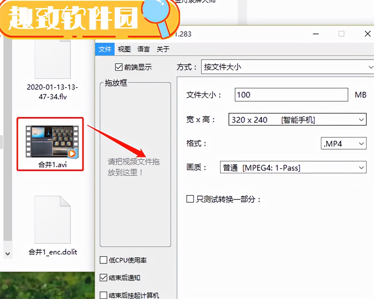The image size is (374, 299).
Task: Enable the 结束后挂起计算机 option
Action: pyautogui.click(x=103, y=295)
